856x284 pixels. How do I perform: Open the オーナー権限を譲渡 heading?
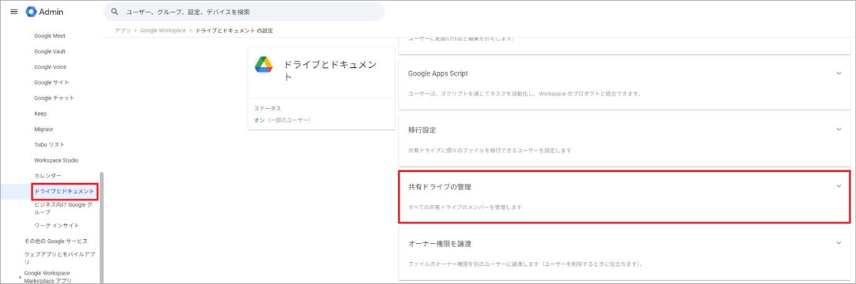pos(439,244)
